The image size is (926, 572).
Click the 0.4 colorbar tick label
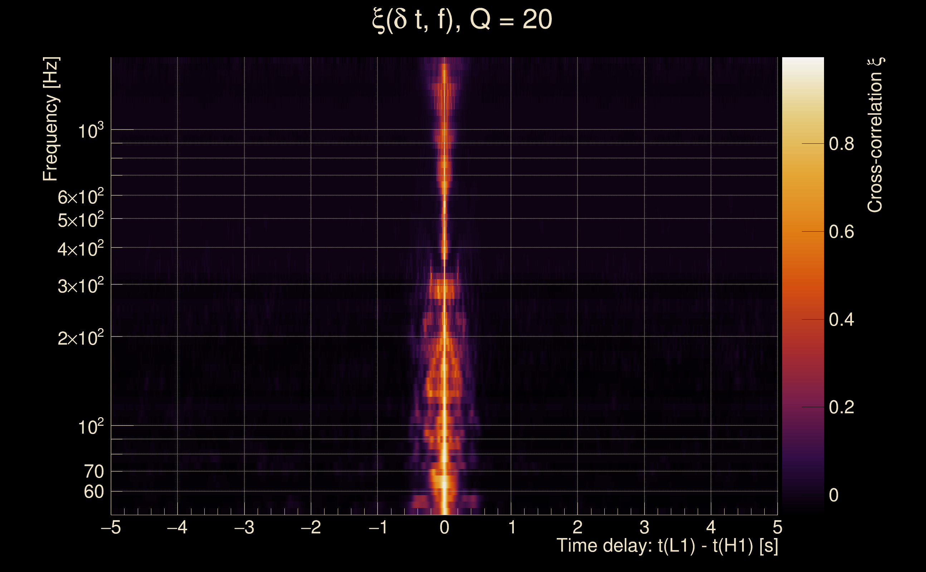pos(841,320)
